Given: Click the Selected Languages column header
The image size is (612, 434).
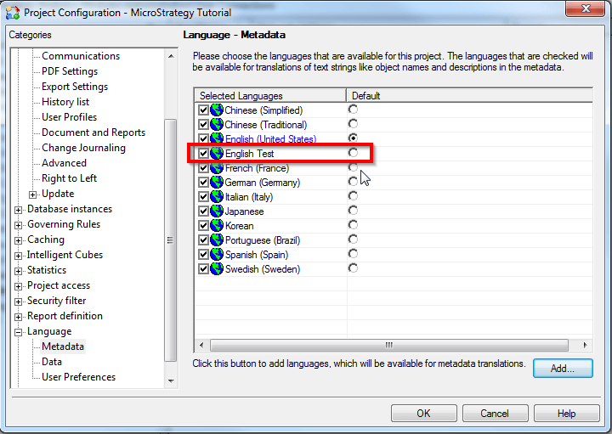Looking at the screenshot, I should coord(270,95).
